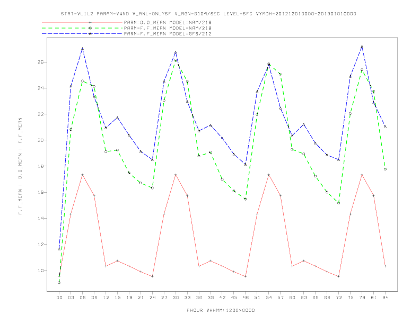420x324 pixels.
Task: Click x-axis tick label 66
Action: [x=316, y=298]
